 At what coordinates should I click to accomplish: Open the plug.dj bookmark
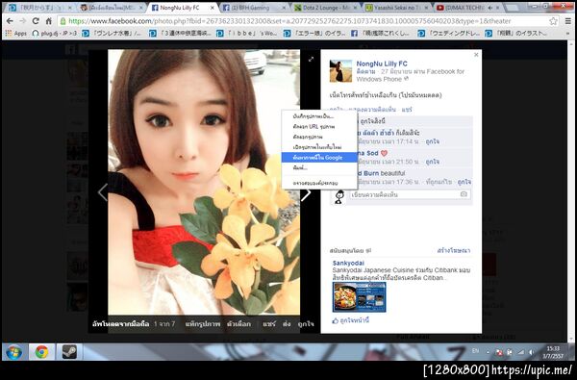coord(55,34)
